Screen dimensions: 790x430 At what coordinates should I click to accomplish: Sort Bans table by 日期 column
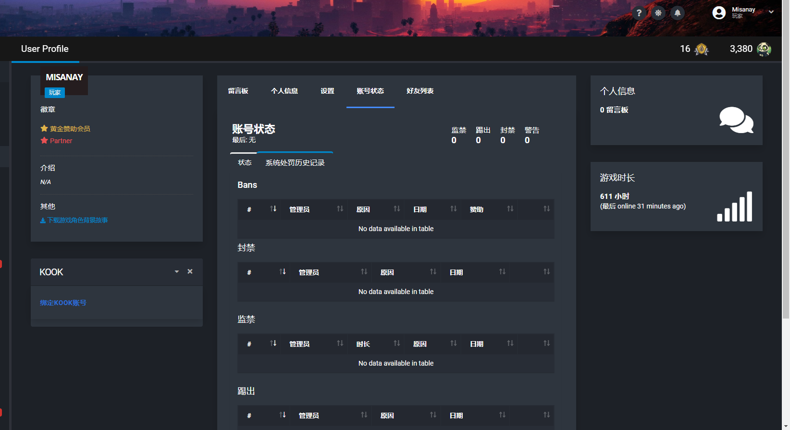click(432, 209)
